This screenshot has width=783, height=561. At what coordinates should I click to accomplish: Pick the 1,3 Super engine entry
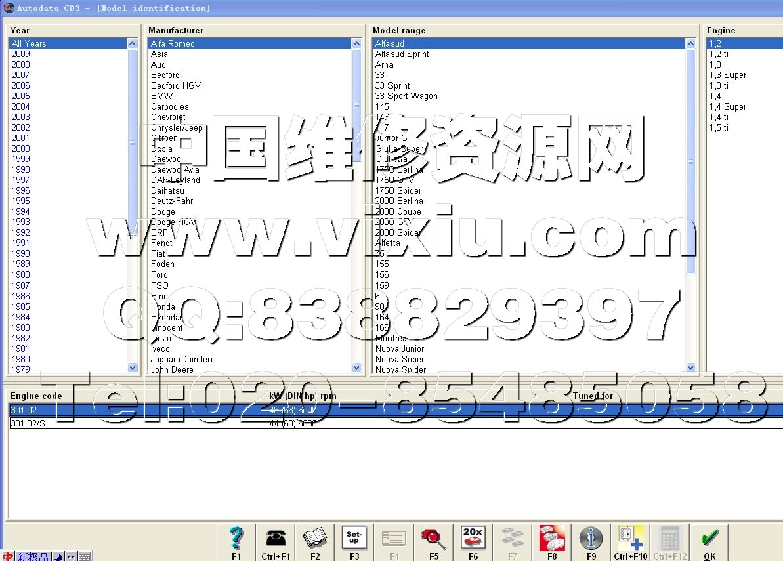727,75
